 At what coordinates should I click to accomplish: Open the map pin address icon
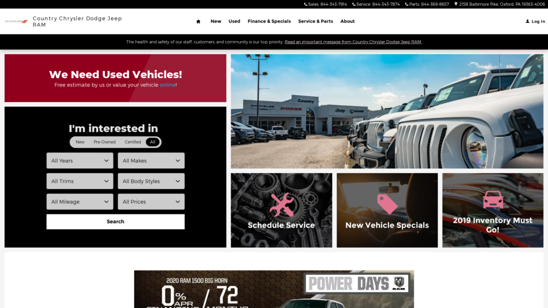[456, 4]
